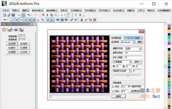Click the pencil editing mode icon in navigation panel
This screenshot has width=172, height=109.
[10, 30]
